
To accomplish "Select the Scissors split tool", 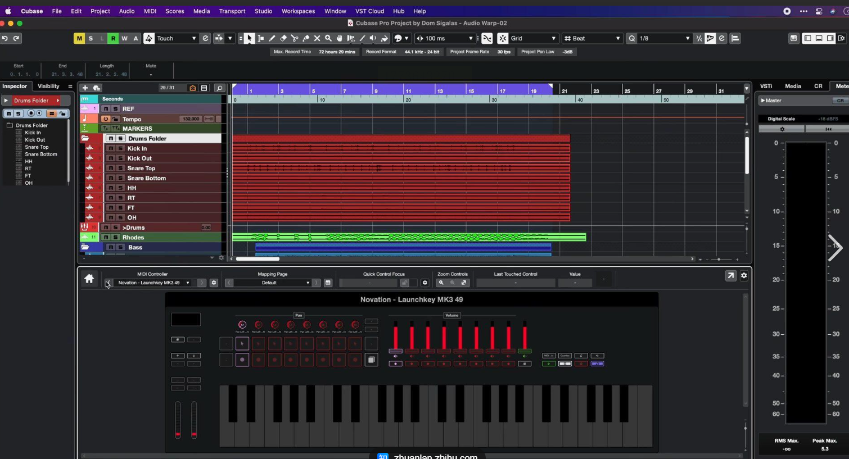I will click(x=295, y=38).
